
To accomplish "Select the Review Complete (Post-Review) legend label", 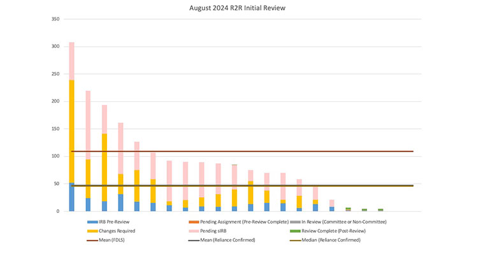I will [336, 231].
